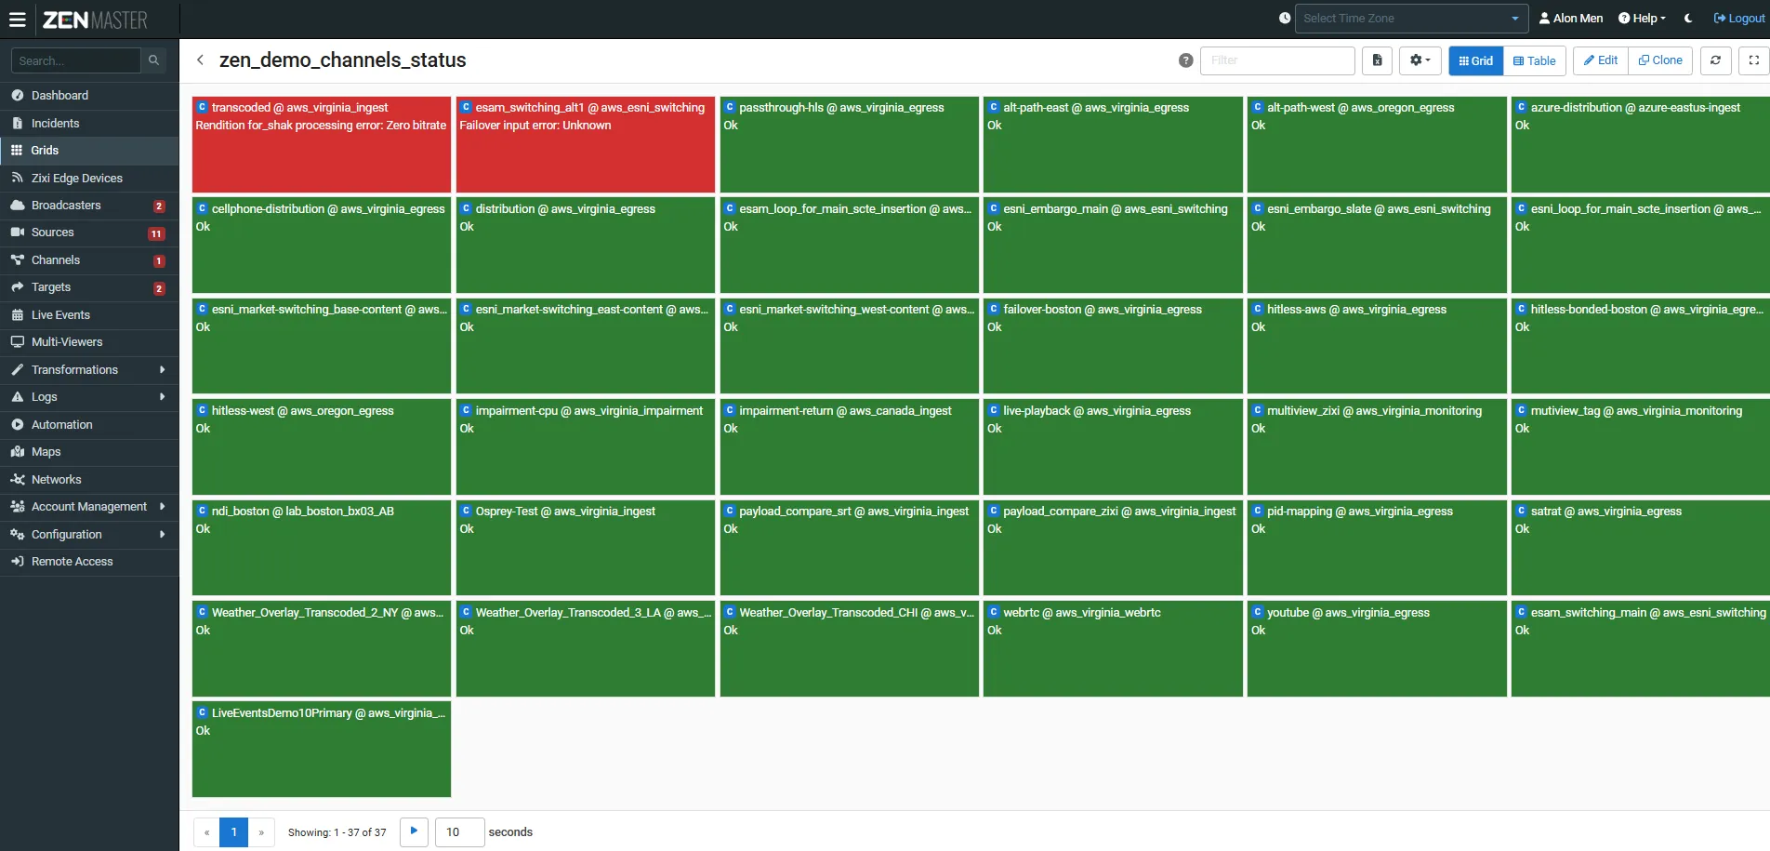Viewport: 1770px width, 851px height.
Task: Click the seconds interval field showing 10
Action: tap(459, 832)
